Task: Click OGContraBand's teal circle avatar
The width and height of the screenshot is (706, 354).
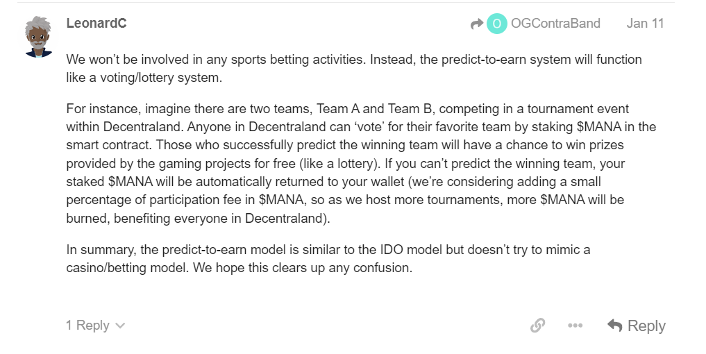Action: 496,24
